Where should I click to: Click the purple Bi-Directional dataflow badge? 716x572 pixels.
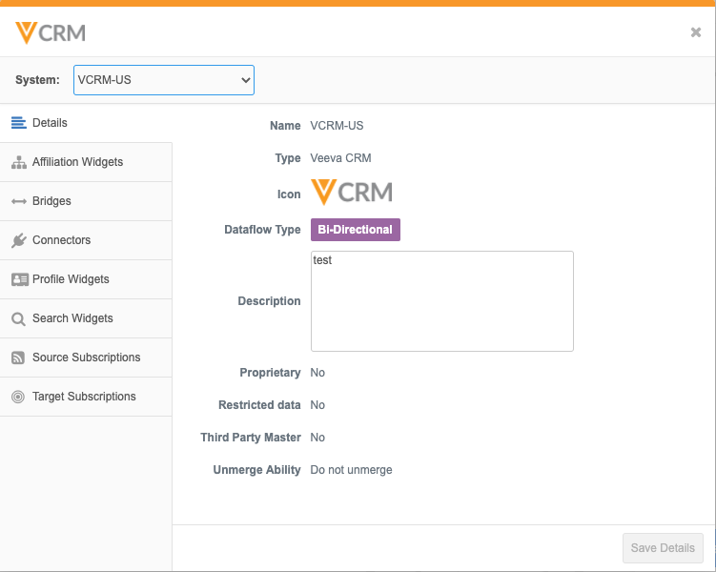pos(356,230)
